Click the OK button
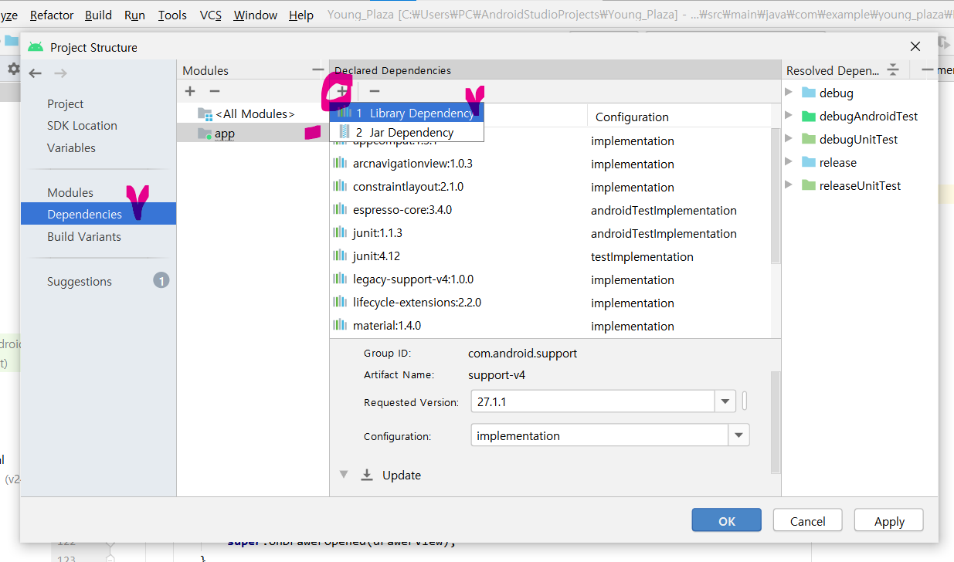Viewport: 954px width, 562px height. coord(727,521)
